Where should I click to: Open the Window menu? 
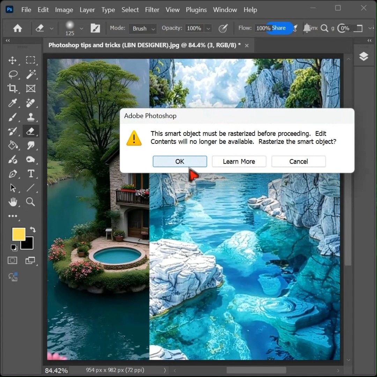[x=225, y=10]
